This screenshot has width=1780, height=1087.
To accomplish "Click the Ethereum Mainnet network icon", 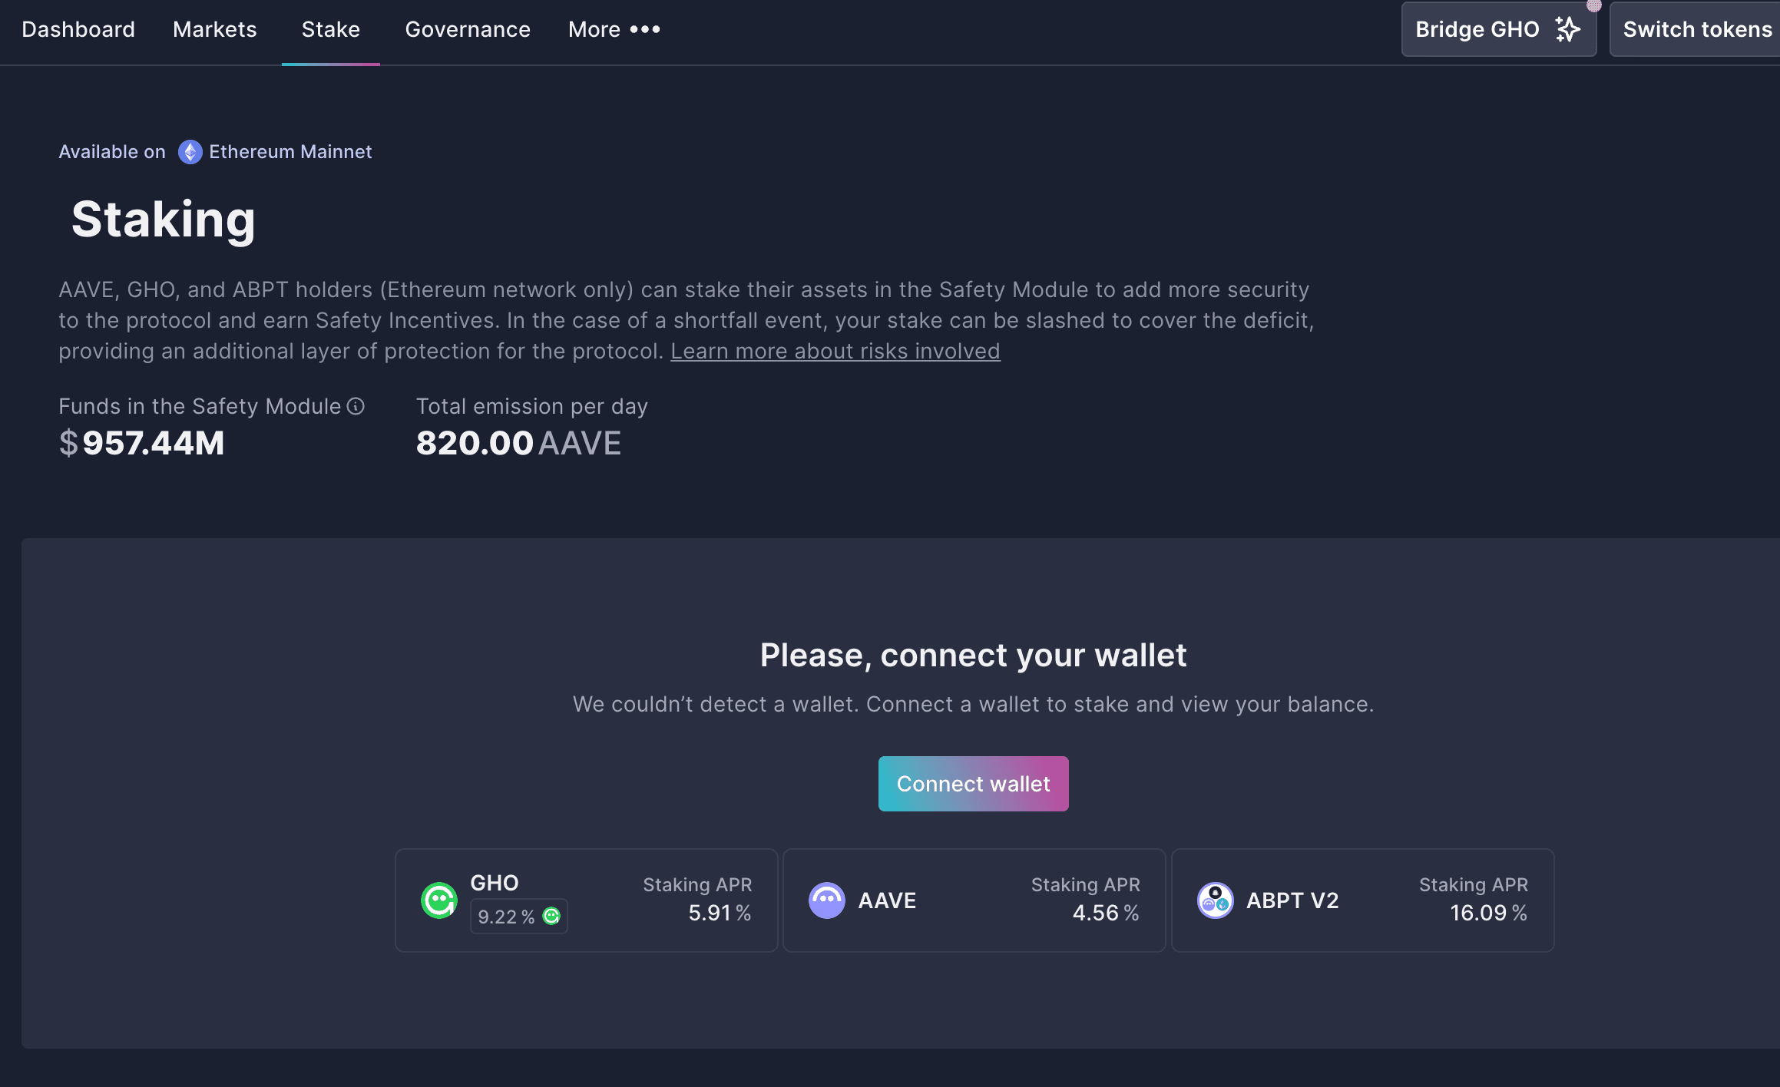I will pos(190,152).
